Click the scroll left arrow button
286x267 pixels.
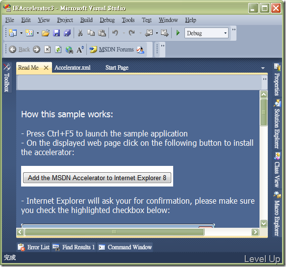[x=20, y=232]
